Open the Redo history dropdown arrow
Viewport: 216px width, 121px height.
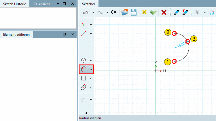coord(107,12)
